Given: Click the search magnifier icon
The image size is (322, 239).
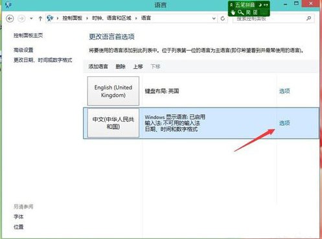Looking at the screenshot, I should 309,18.
